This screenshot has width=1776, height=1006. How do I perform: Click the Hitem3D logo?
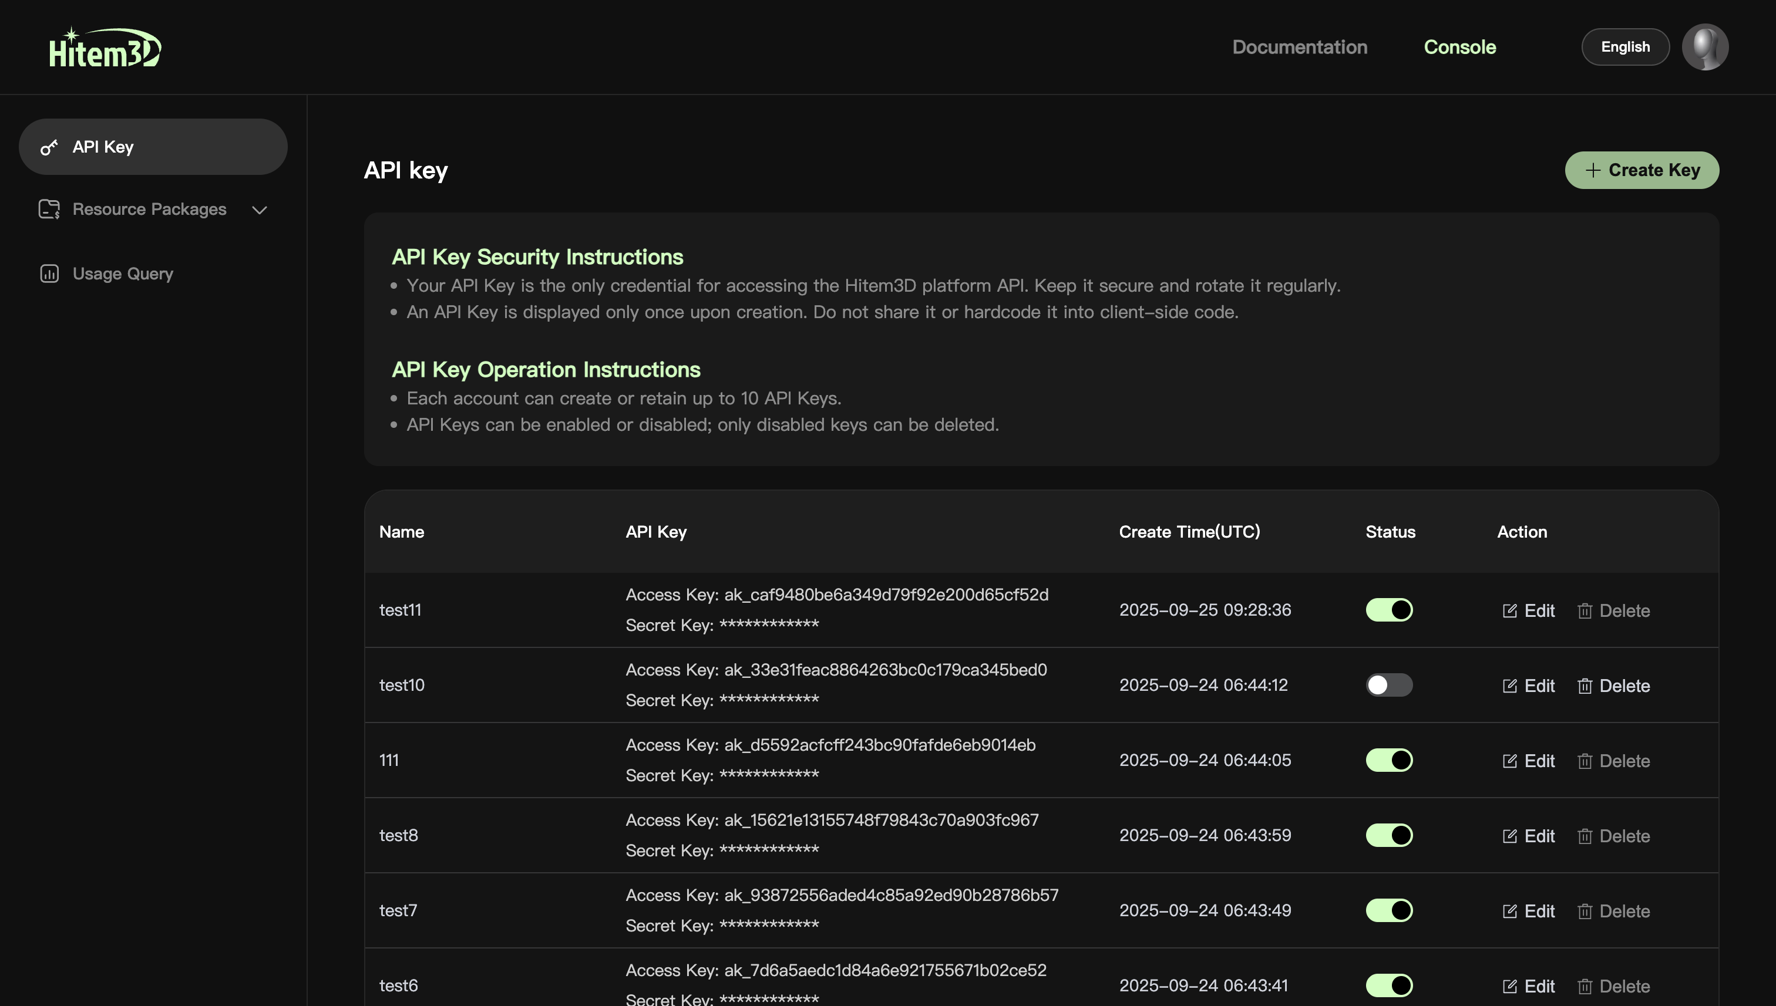coord(105,48)
